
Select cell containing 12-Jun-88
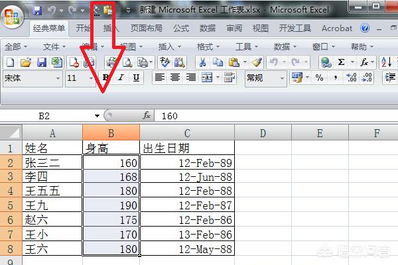pyautogui.click(x=187, y=176)
